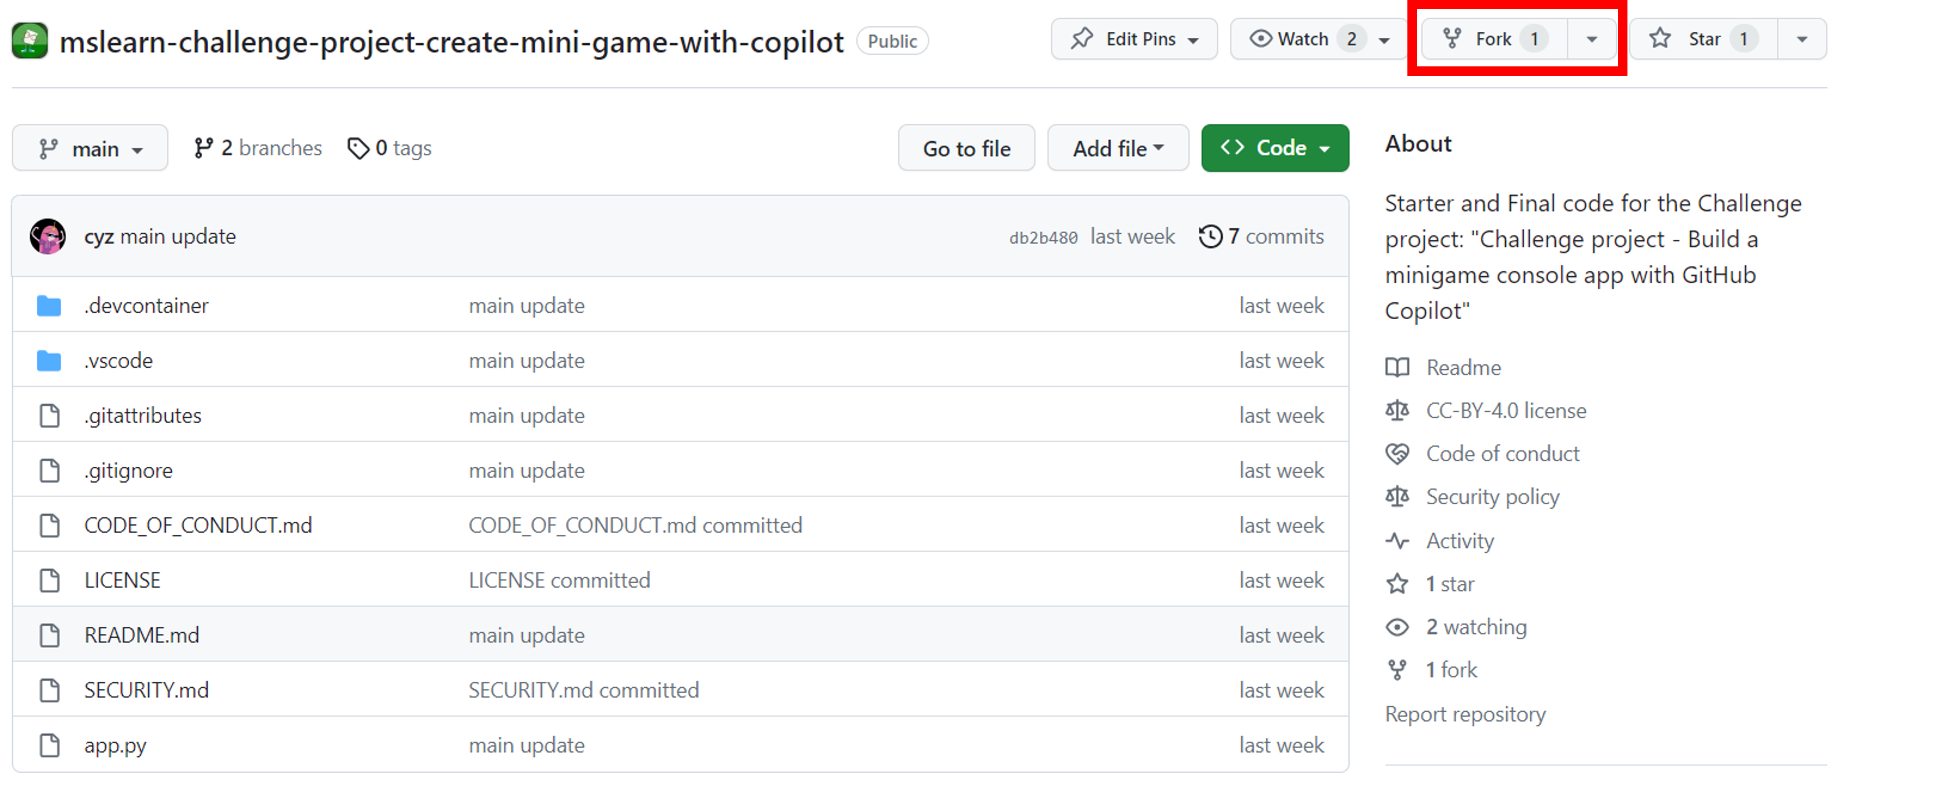The image size is (1948, 786).
Task: Click the 2 watching link
Action: pos(1476,627)
